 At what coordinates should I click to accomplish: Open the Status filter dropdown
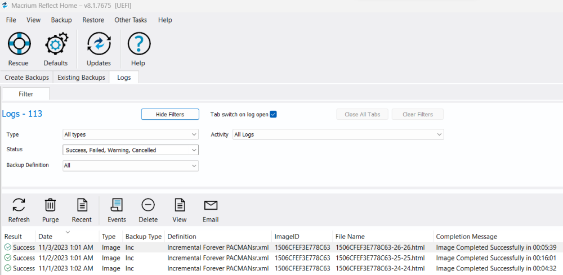(x=131, y=150)
